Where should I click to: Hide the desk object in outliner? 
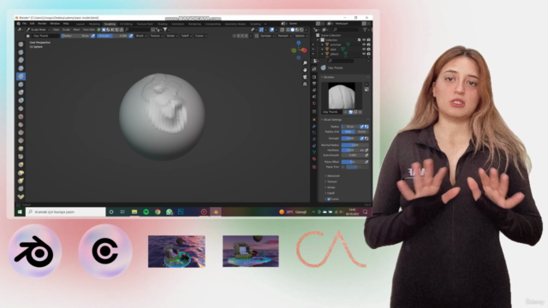tap(364, 50)
